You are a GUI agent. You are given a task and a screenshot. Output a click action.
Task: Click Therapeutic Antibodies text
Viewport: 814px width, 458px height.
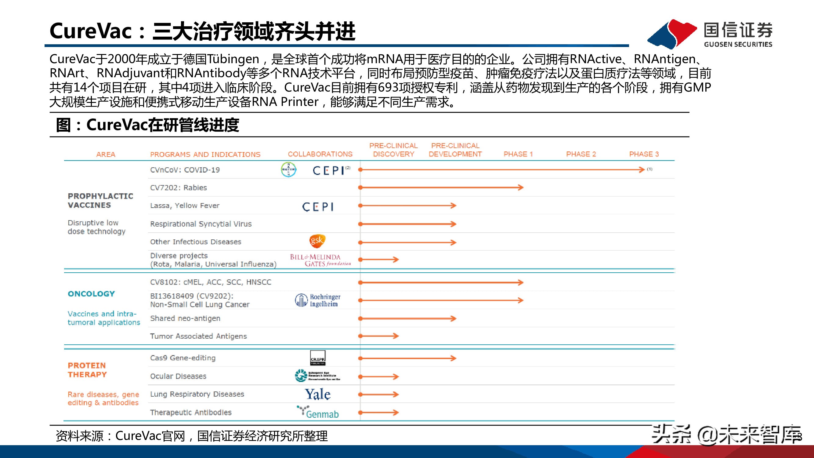coord(191,412)
